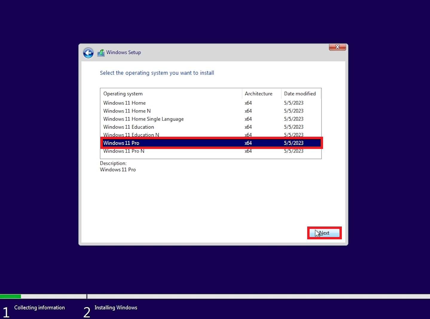This screenshot has width=430, height=319.
Task: Click the Description text Windows 11 Pro
Action: point(118,169)
